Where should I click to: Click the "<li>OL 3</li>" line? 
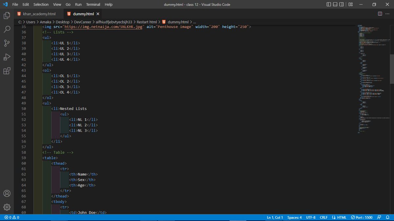tap(65, 87)
